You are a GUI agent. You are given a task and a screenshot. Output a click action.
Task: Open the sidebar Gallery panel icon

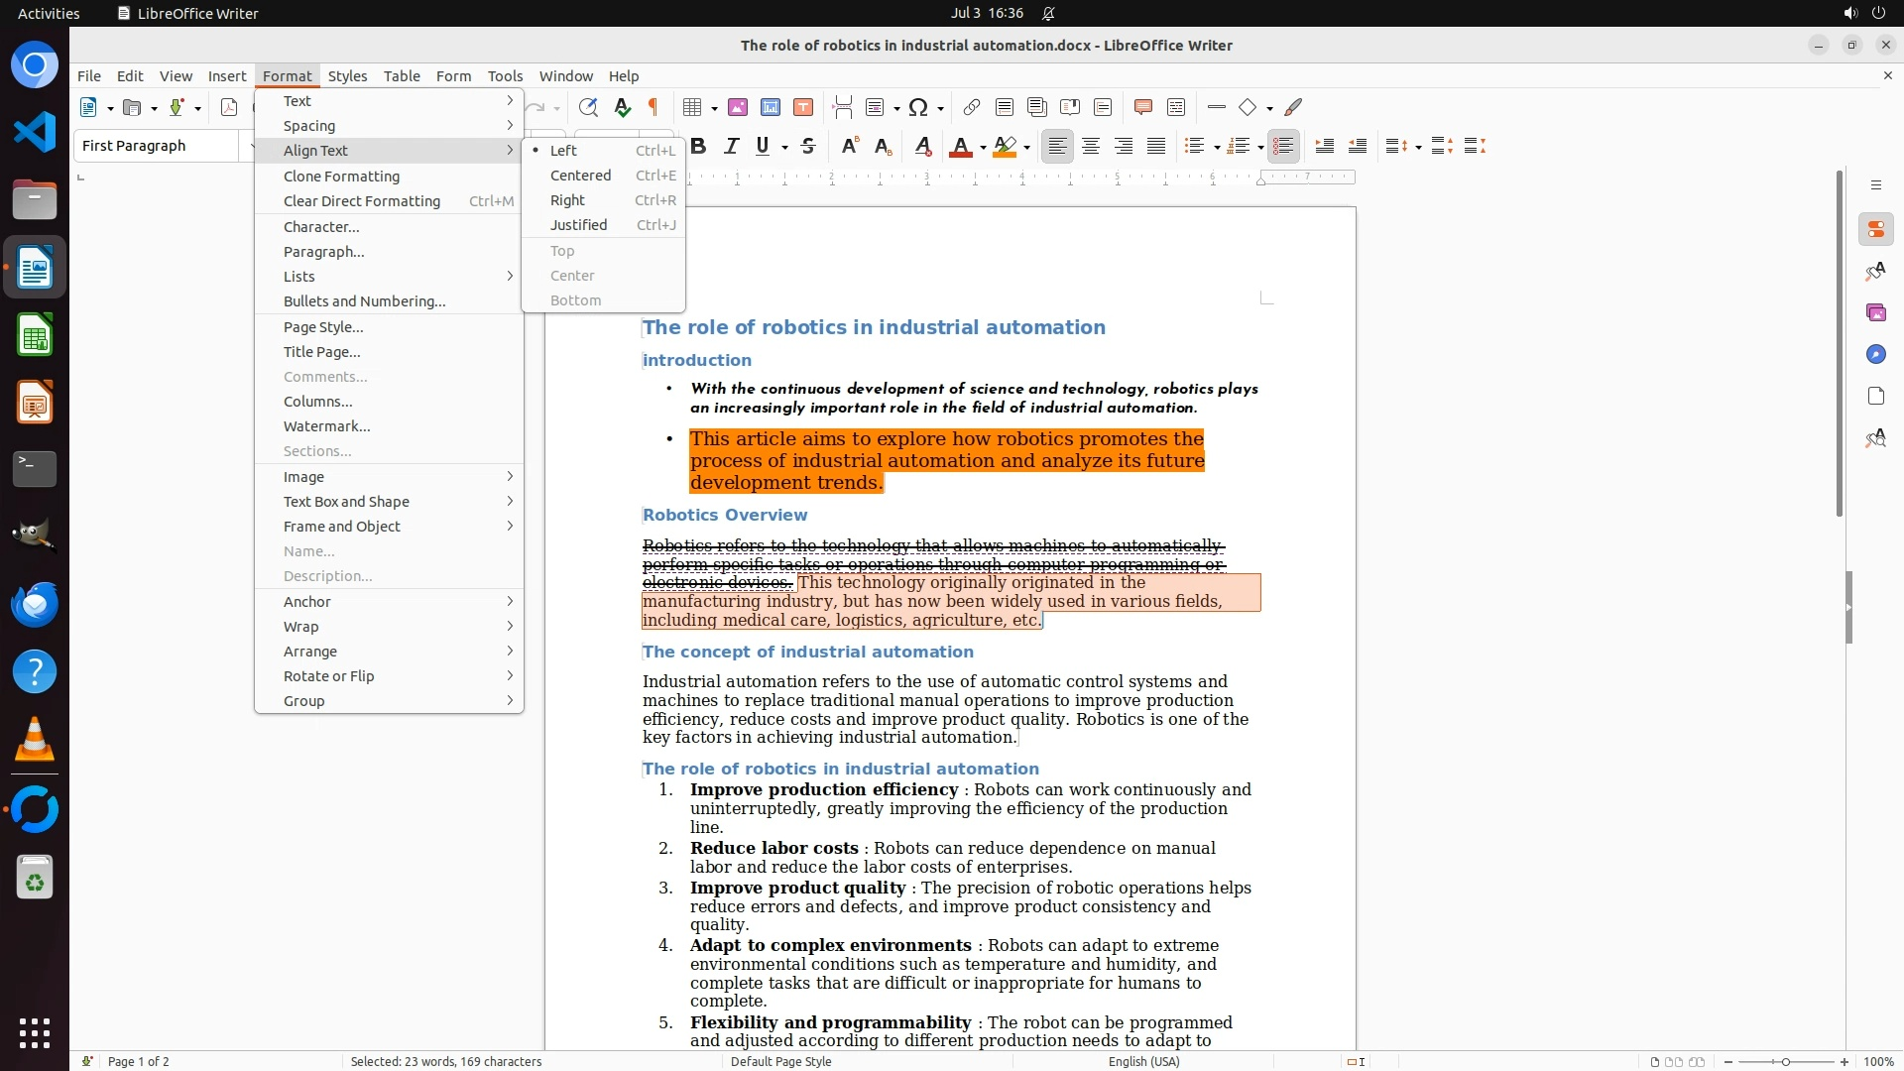(1875, 313)
